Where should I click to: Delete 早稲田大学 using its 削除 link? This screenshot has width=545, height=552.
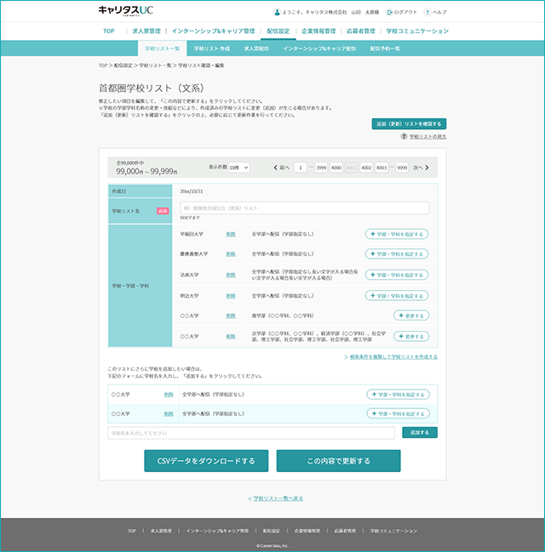231,234
